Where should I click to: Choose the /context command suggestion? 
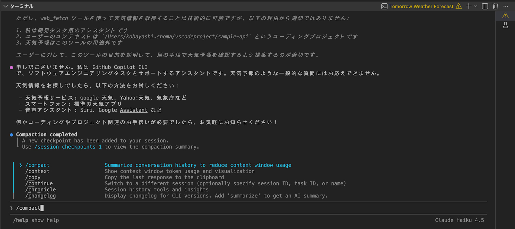pos(37,171)
